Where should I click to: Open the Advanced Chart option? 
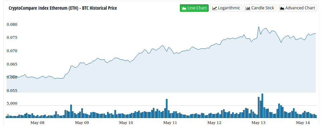[297, 8]
